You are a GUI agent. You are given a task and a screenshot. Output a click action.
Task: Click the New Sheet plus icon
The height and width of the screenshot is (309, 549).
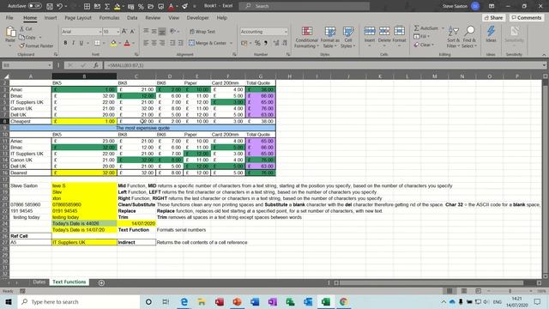click(101, 282)
